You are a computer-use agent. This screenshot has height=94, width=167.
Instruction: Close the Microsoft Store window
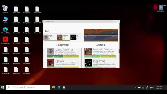(118, 21)
